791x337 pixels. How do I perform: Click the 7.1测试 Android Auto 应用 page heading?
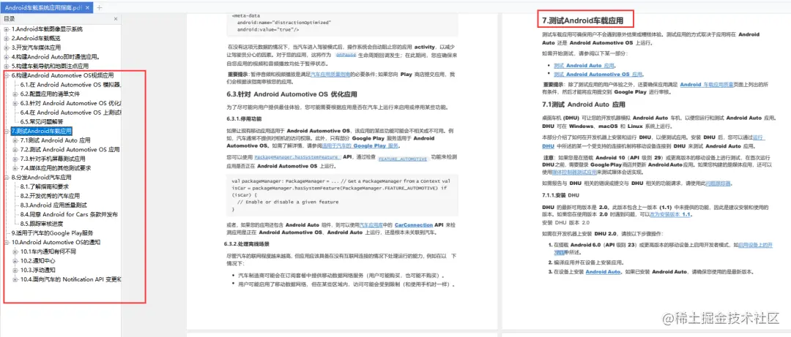(x=584, y=105)
